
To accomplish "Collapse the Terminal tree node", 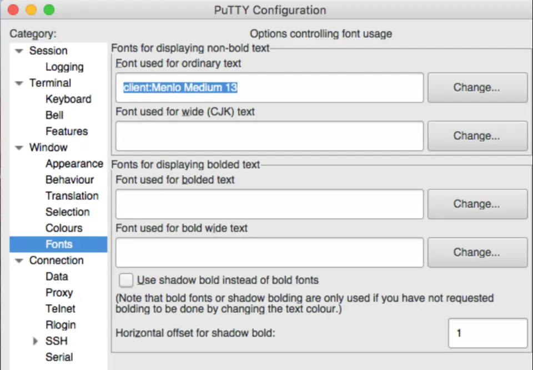I will tap(19, 83).
